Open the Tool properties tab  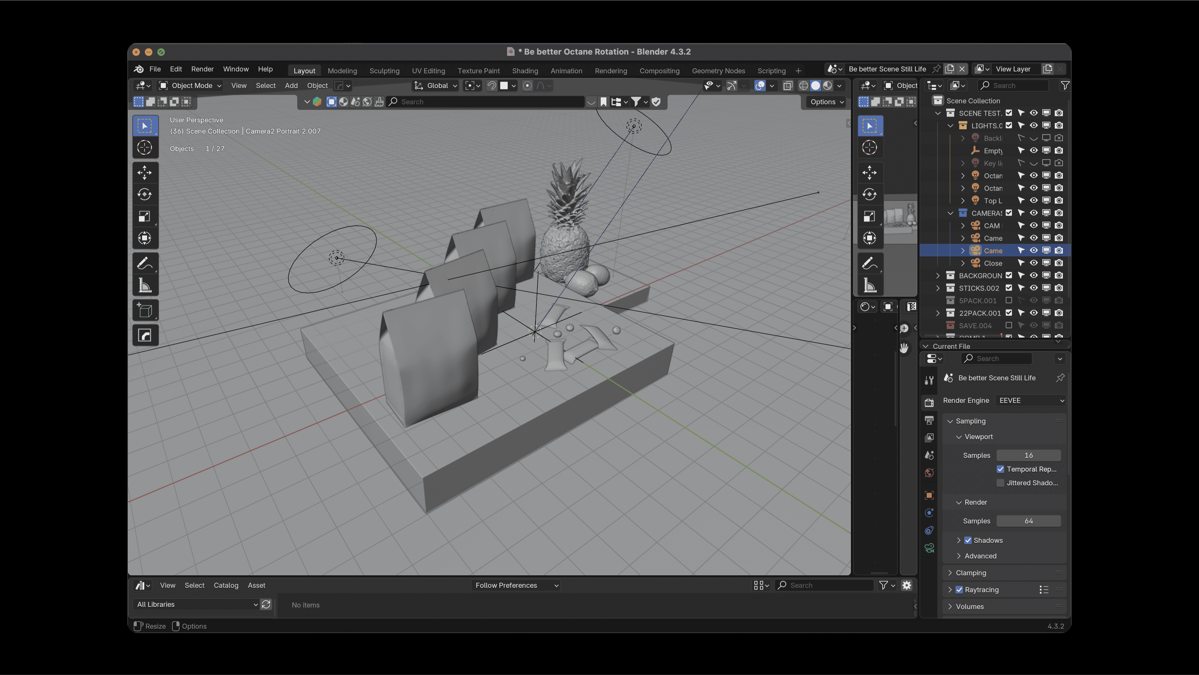[x=929, y=380]
